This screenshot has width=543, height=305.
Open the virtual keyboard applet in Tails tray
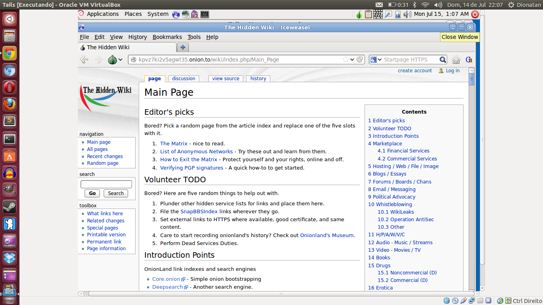(378, 14)
